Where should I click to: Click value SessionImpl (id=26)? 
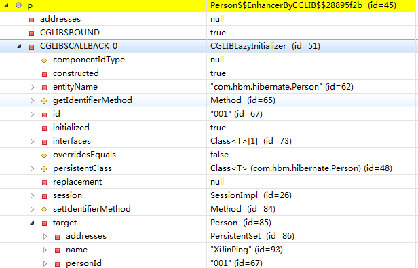click(251, 195)
